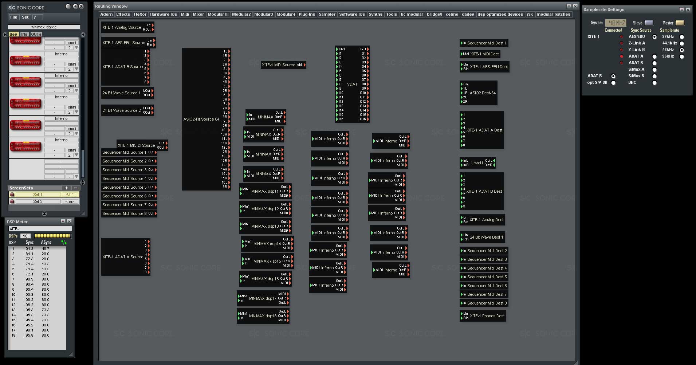The height and width of the screenshot is (365, 696).
Task: Click the lock icon beside Set 1
Action: (x=12, y=195)
